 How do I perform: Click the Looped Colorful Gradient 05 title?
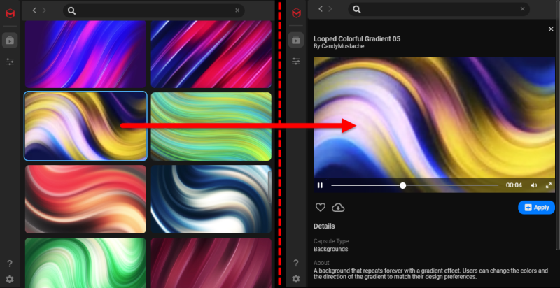[357, 39]
